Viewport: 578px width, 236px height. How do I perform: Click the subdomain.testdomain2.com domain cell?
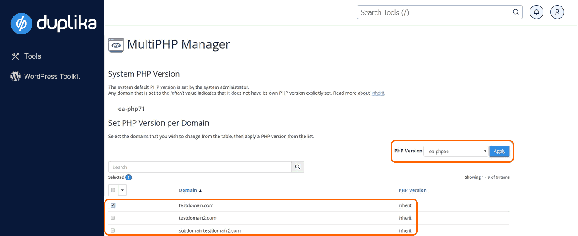[210, 230]
